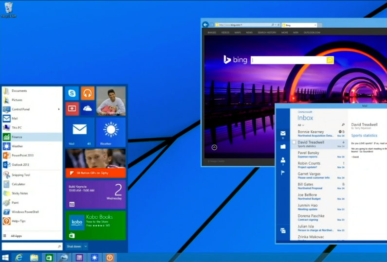Viewport: 387px width, 262px height.
Task: Open the Music headphones tile
Action: (87, 93)
